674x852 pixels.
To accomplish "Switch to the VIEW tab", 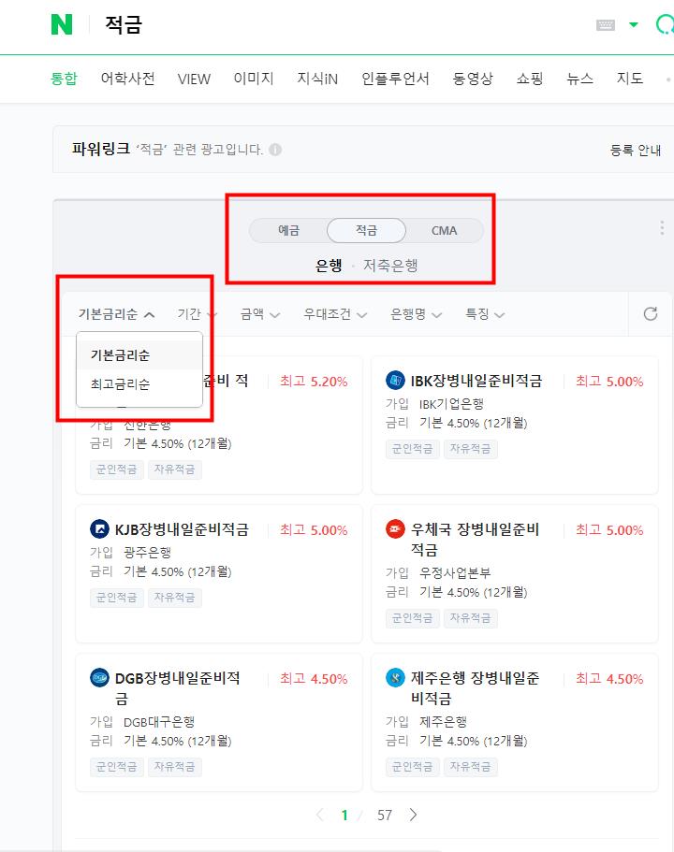I will click(x=194, y=79).
